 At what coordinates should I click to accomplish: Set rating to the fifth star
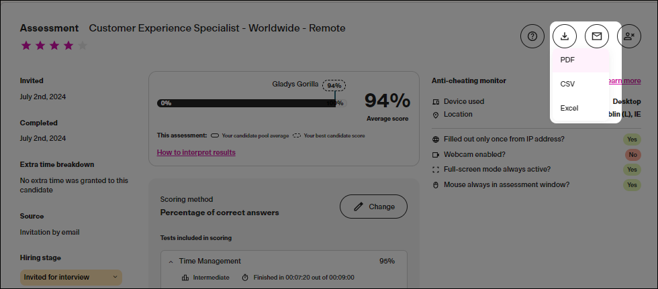click(x=83, y=45)
